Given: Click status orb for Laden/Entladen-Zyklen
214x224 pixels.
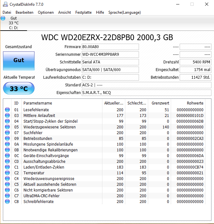Looking at the screenshot, I should (7, 167).
